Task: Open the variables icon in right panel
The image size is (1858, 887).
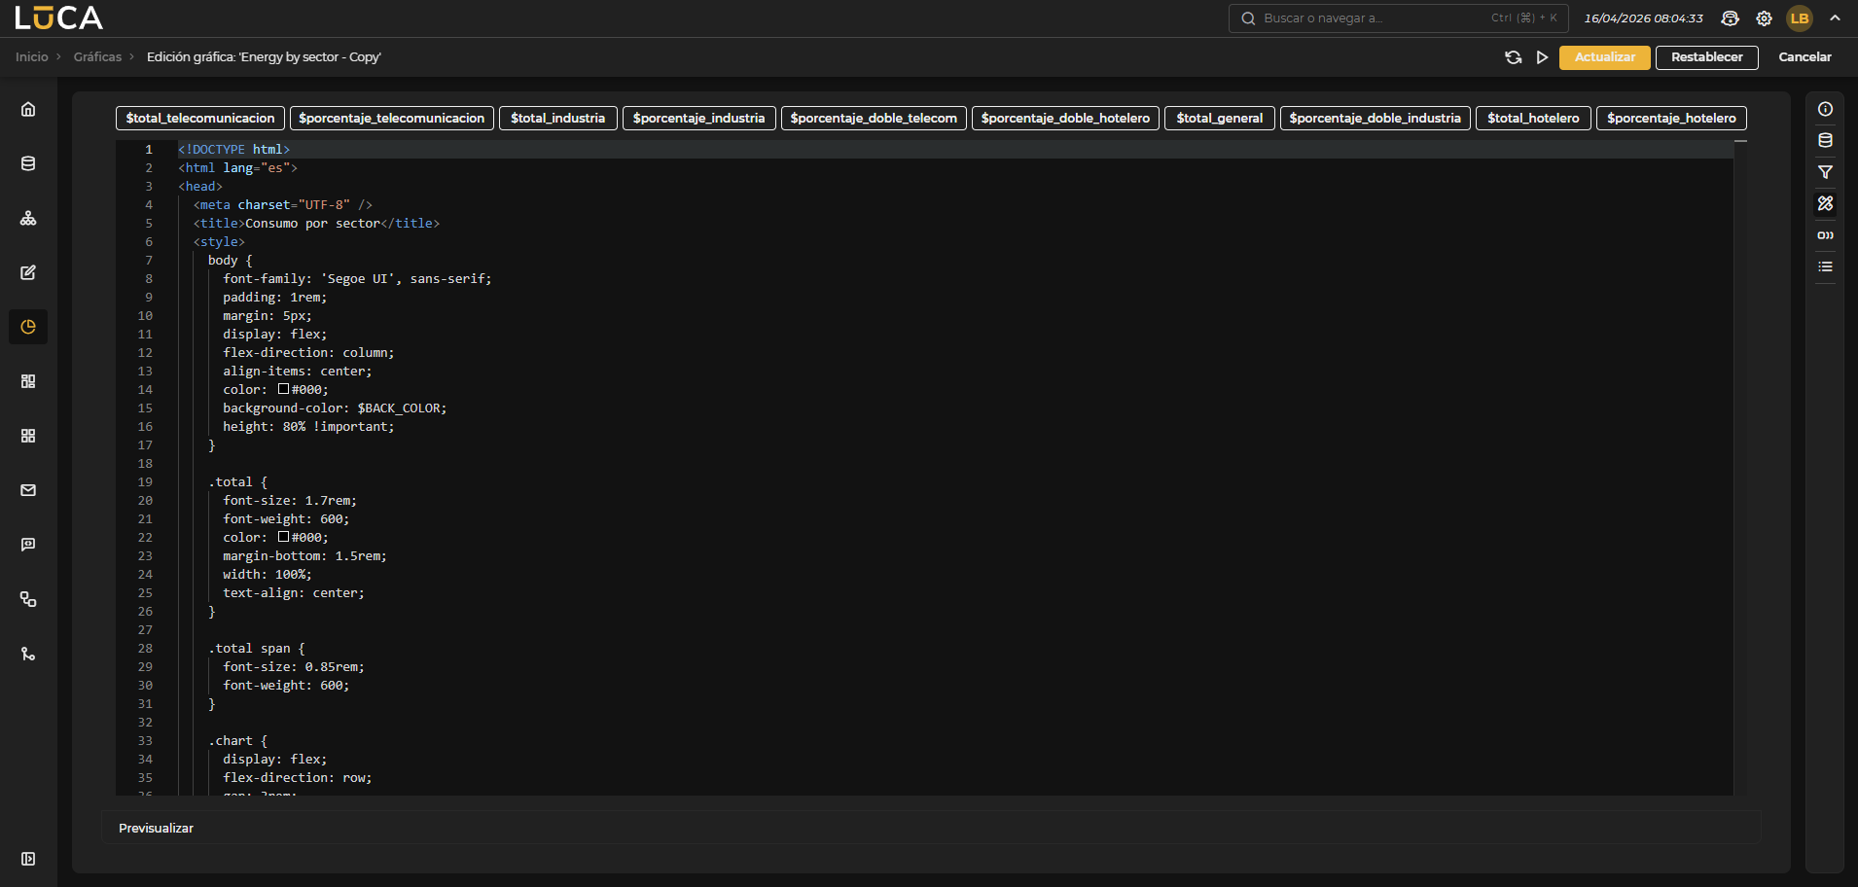Action: click(x=1825, y=235)
